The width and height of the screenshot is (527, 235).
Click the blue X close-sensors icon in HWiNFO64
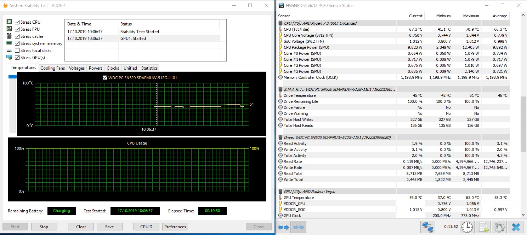(516, 227)
